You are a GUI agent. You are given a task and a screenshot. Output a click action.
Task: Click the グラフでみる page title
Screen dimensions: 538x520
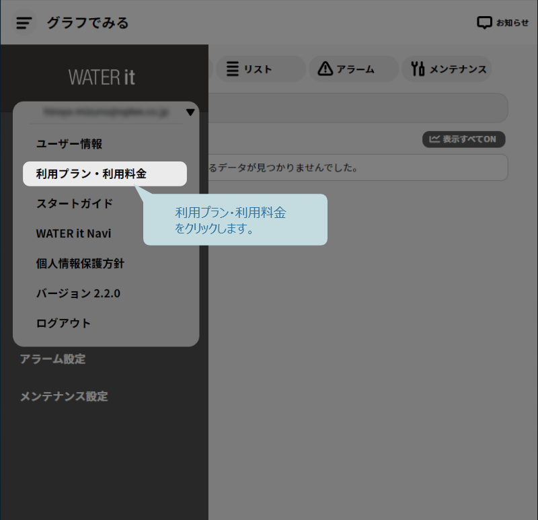click(x=87, y=23)
